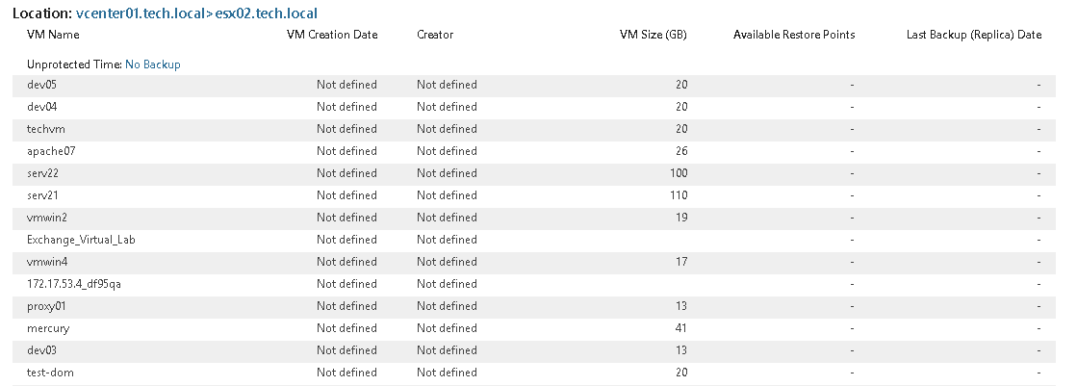The height and width of the screenshot is (386, 1077).
Task: Click the mercury VM name
Action: point(48,328)
